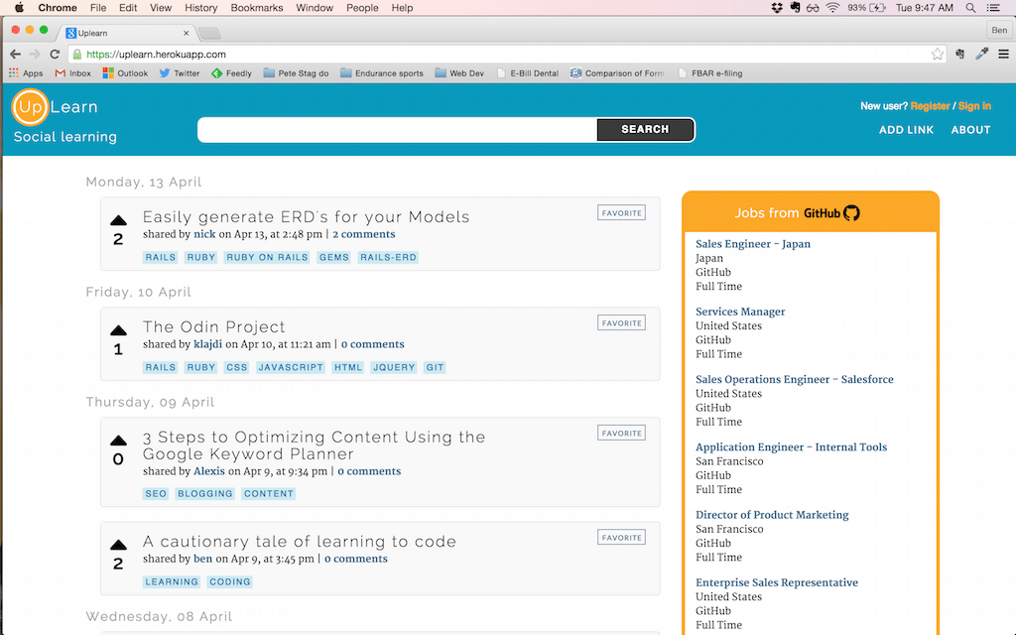The image size is (1016, 635).
Task: Open Services Manager job listing
Action: coord(740,312)
